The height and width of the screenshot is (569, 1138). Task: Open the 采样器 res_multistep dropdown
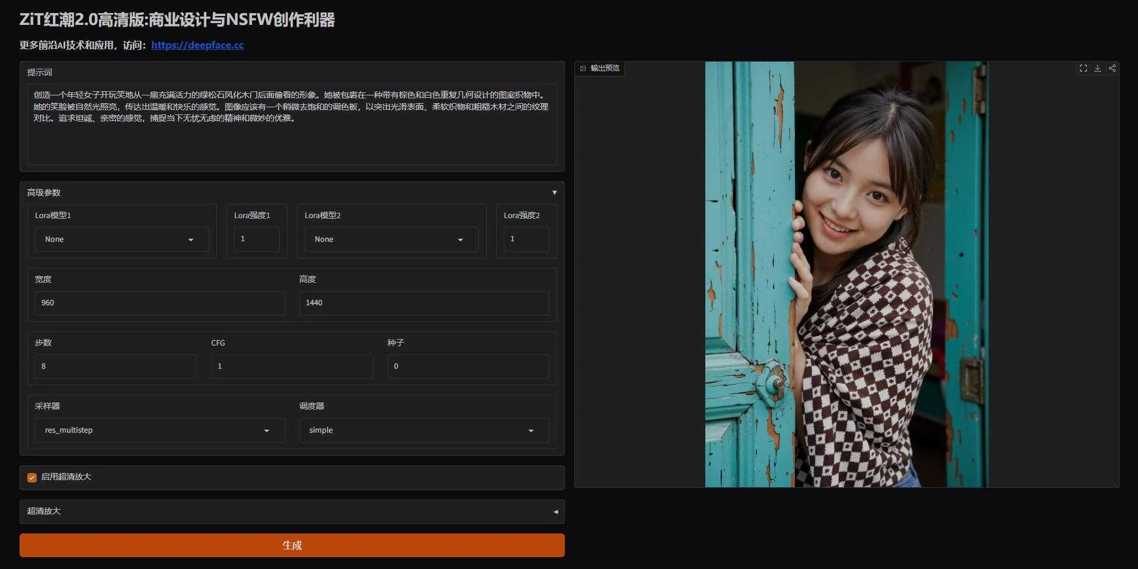point(159,430)
